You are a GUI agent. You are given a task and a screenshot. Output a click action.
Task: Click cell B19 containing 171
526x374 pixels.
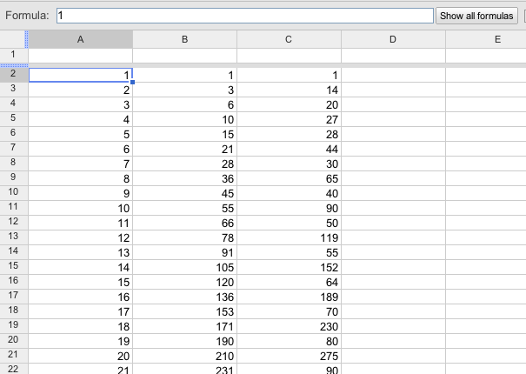pos(185,326)
